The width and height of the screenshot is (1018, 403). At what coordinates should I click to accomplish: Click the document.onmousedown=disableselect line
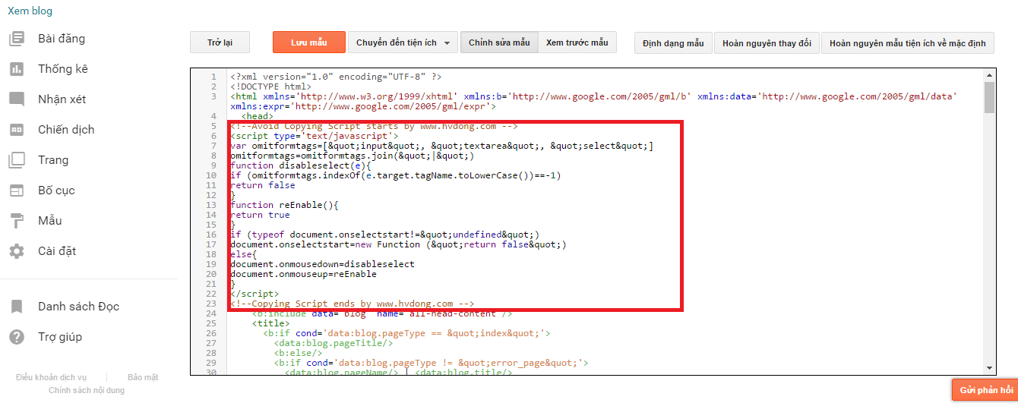click(322, 264)
